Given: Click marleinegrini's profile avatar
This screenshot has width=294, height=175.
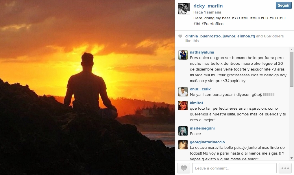Looking at the screenshot, I should tap(183, 131).
